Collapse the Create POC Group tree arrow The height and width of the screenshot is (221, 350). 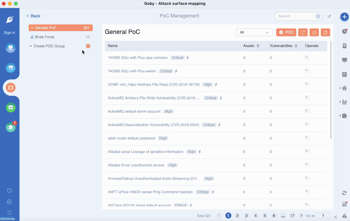click(x=31, y=46)
